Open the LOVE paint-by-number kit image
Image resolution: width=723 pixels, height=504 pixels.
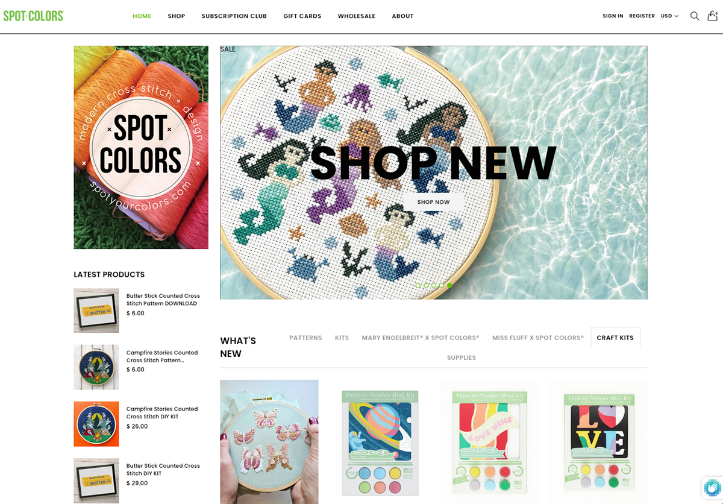point(599,441)
